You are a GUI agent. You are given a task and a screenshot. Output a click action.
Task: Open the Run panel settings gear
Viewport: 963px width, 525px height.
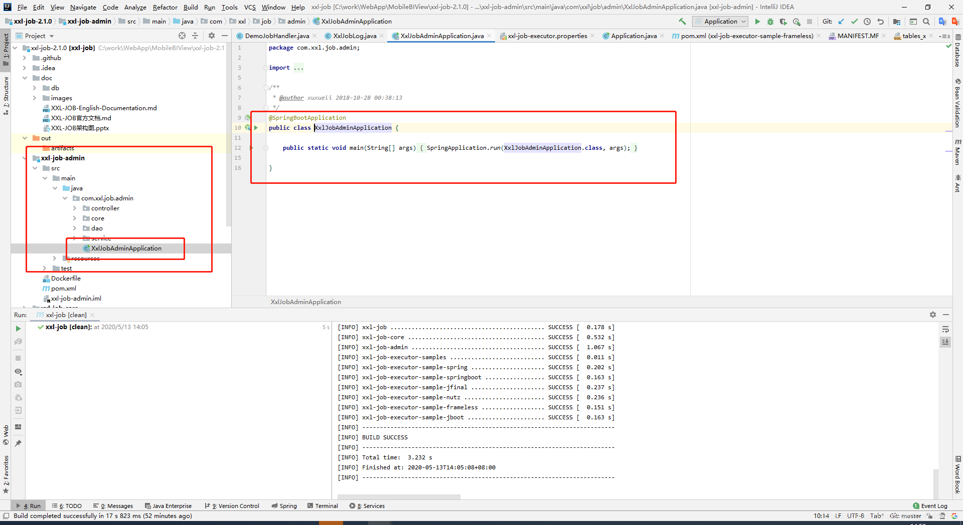pos(933,315)
